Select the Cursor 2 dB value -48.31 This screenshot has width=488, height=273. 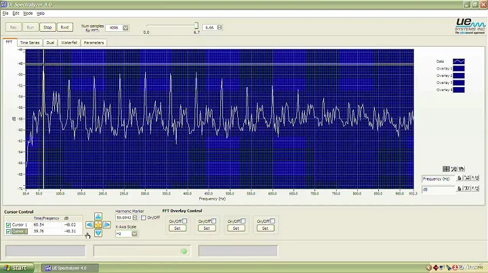[70, 231]
